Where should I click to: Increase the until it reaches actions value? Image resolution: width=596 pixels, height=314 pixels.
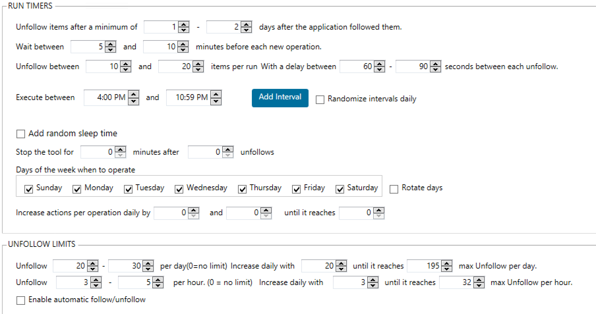379,210
